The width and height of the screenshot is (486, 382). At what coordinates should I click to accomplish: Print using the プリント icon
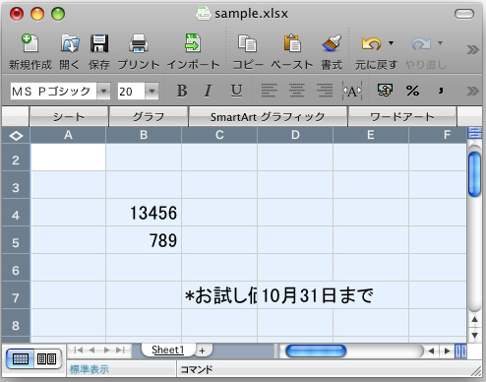pos(139,43)
